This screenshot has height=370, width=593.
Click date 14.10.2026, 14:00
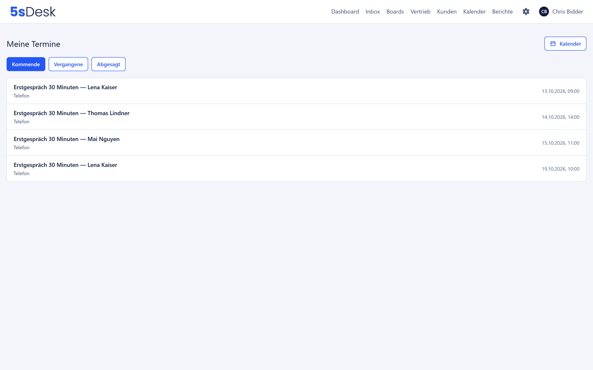[x=560, y=117]
